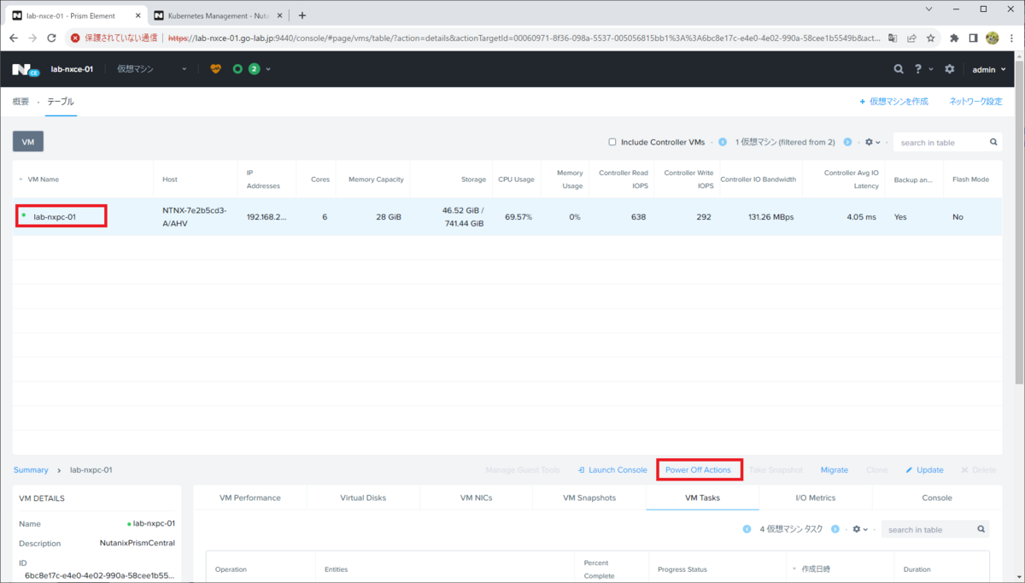
Task: Toggle the browser side panel icon
Action: 973,38
